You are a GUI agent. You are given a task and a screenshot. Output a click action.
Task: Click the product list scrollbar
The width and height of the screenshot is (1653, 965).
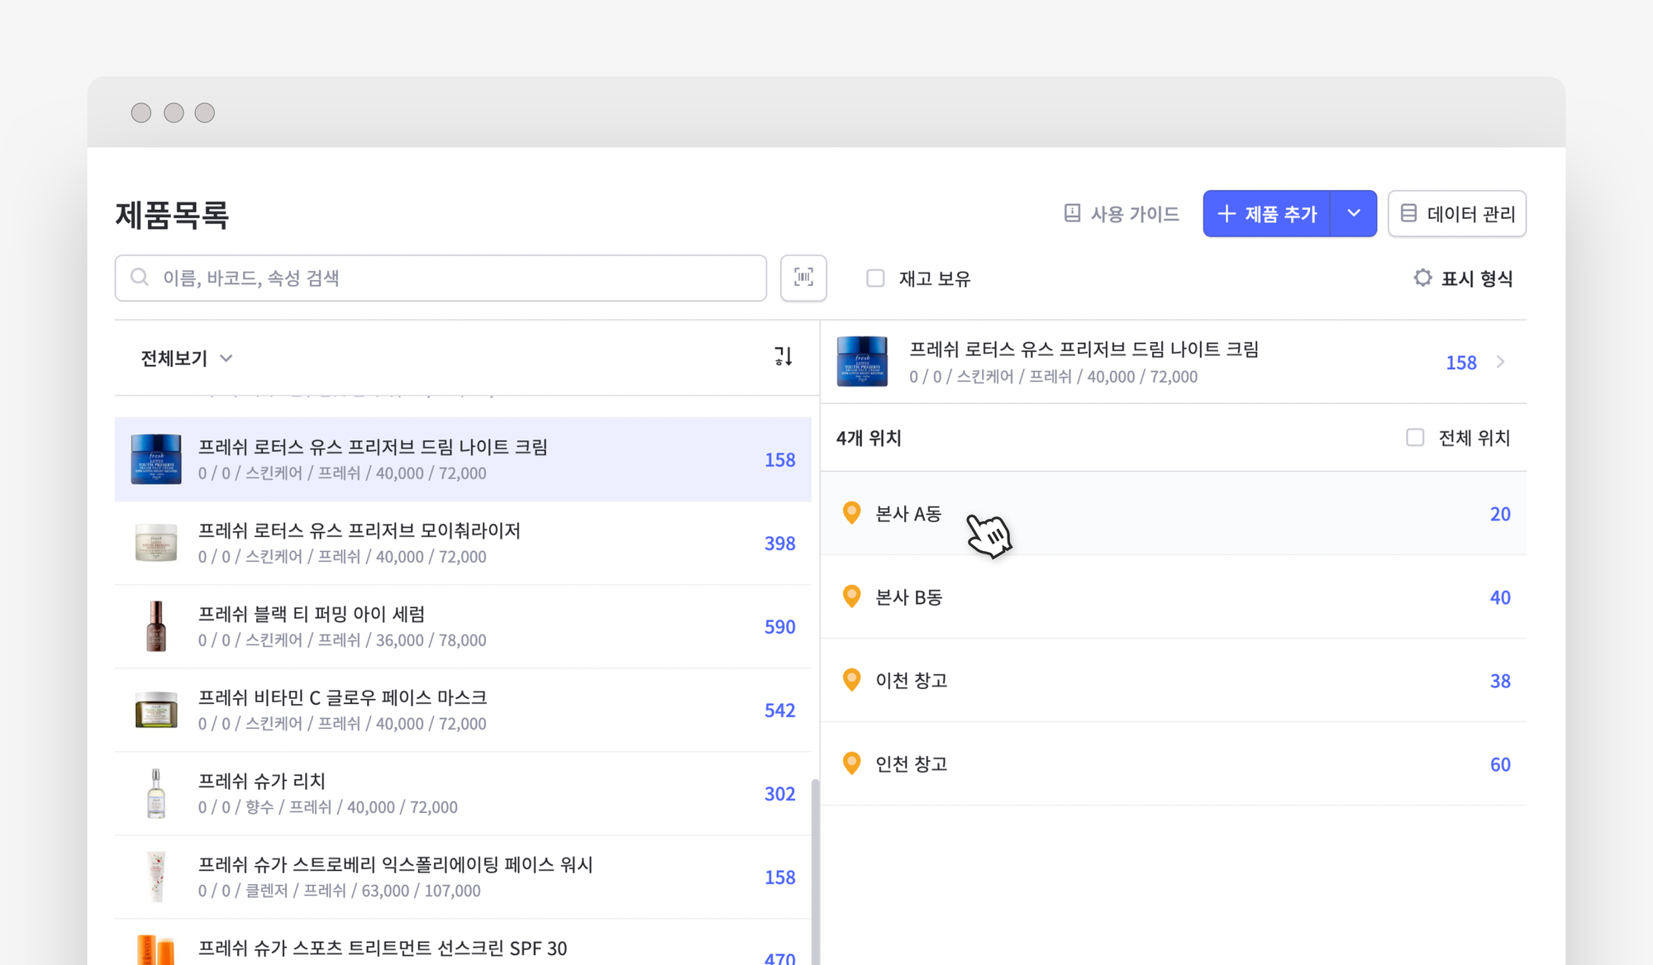[x=815, y=872]
